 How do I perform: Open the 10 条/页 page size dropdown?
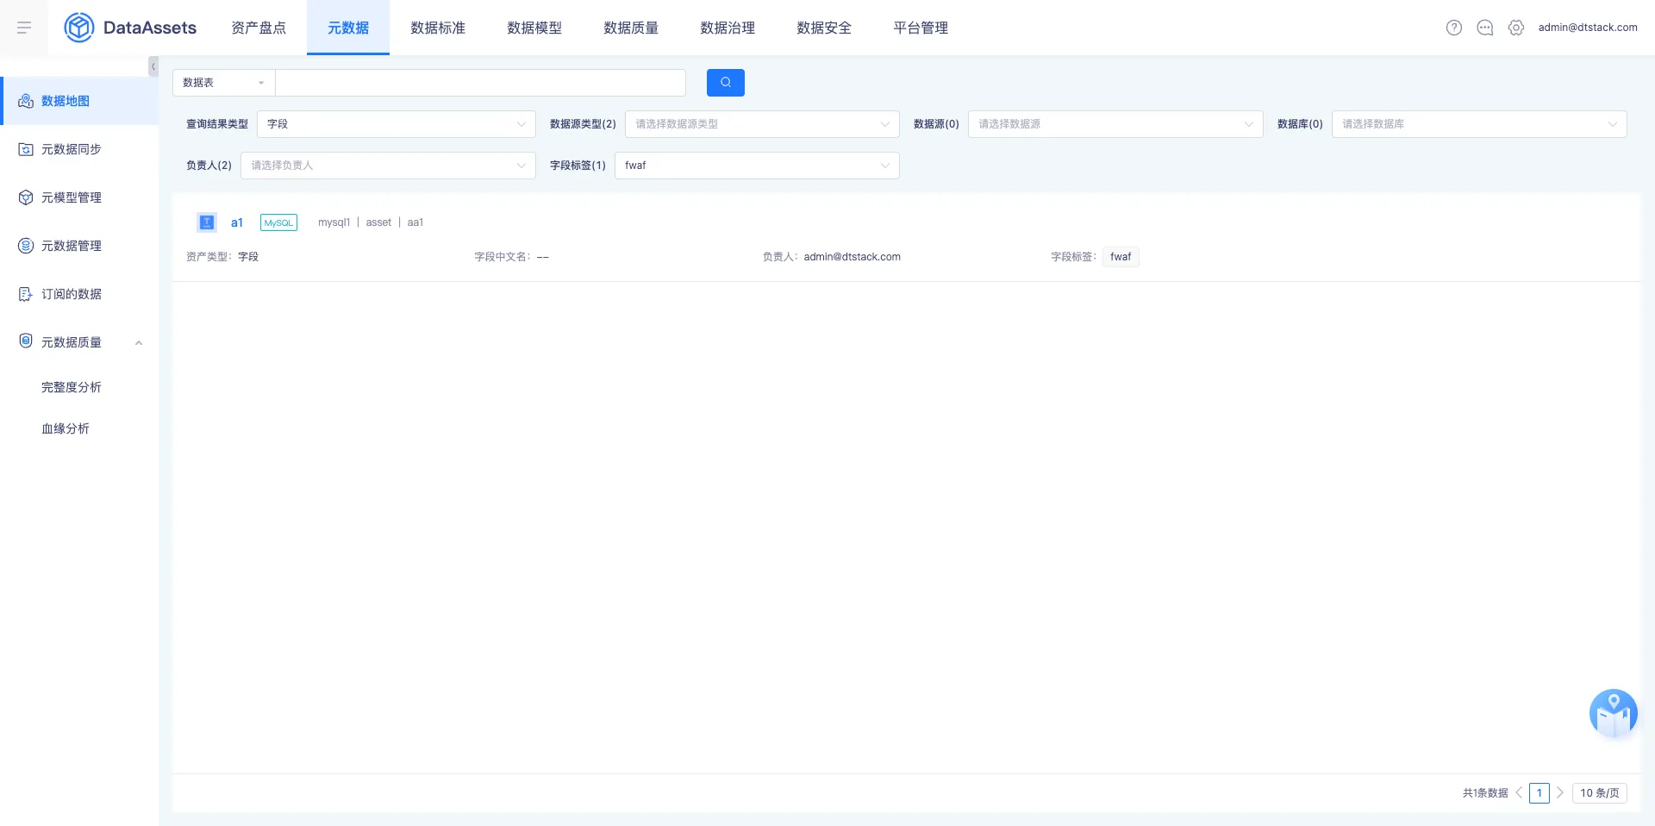pos(1600,792)
